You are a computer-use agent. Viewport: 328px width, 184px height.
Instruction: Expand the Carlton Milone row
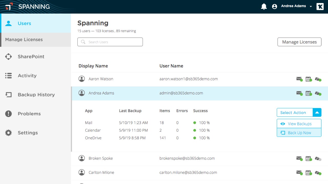tap(199, 172)
